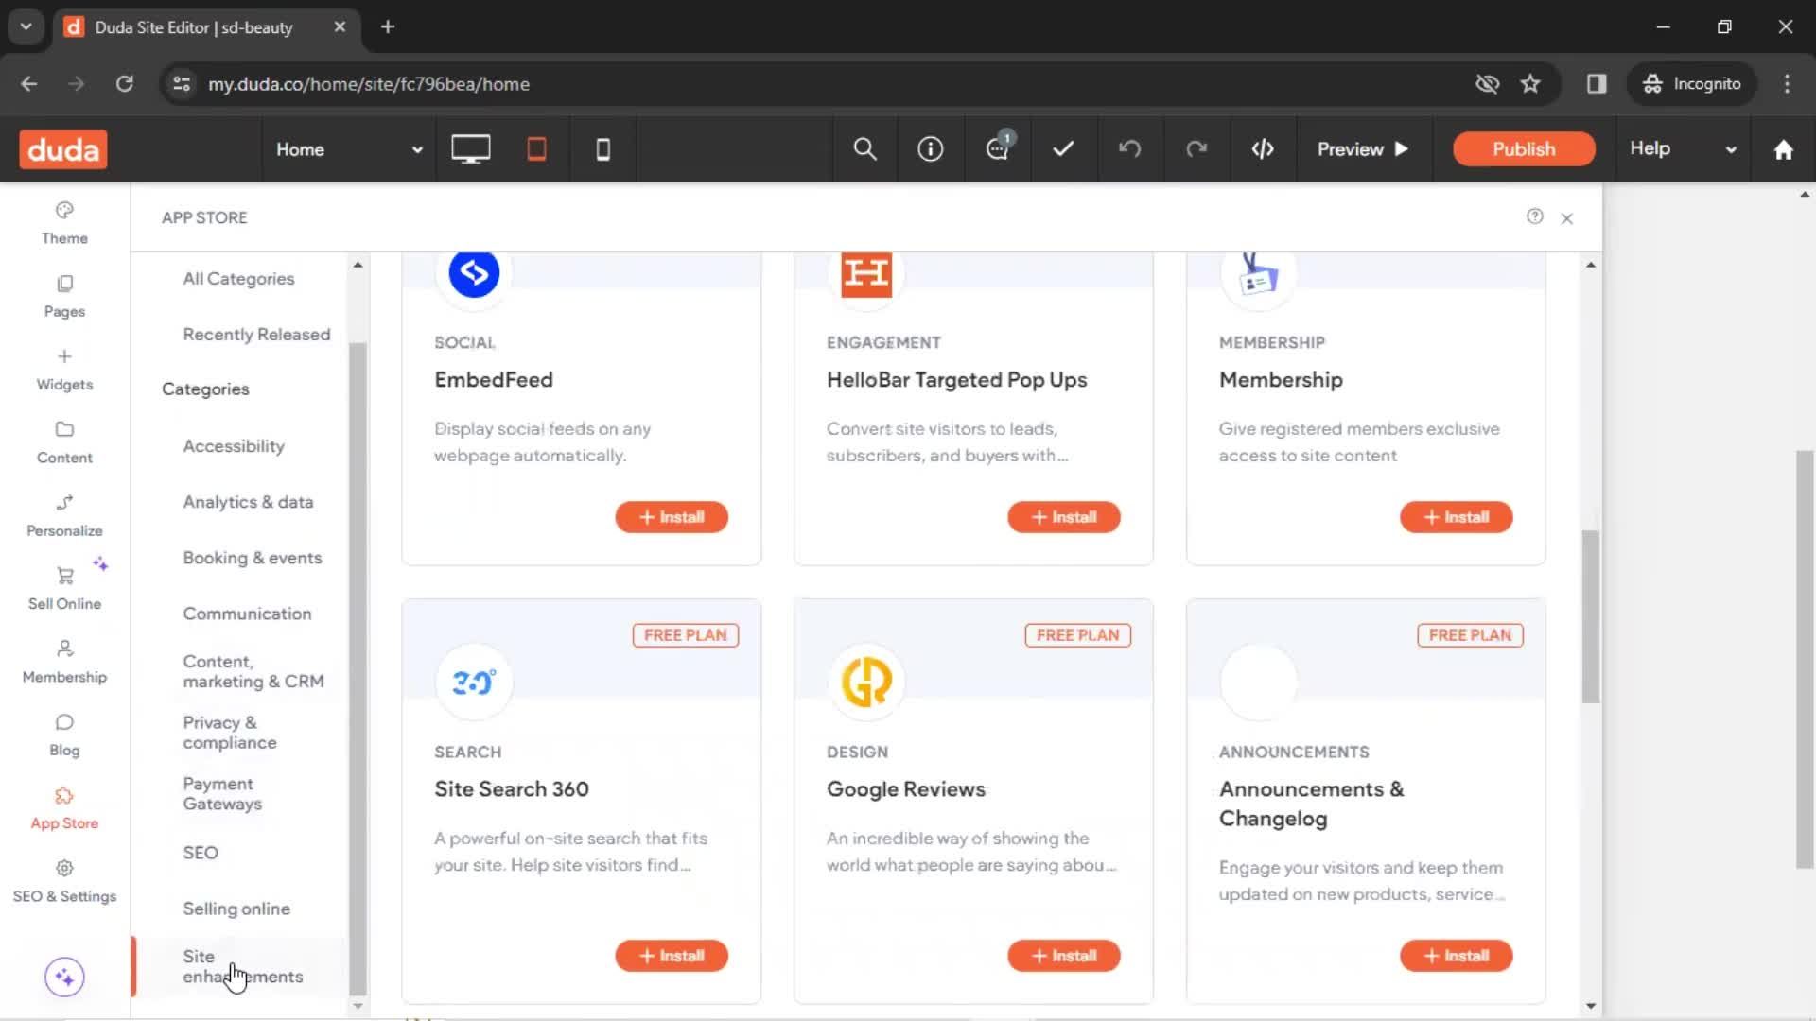The width and height of the screenshot is (1816, 1021).
Task: Close the App Store panel
Action: tap(1567, 218)
